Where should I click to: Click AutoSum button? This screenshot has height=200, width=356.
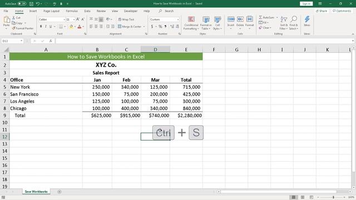pos(266,17)
